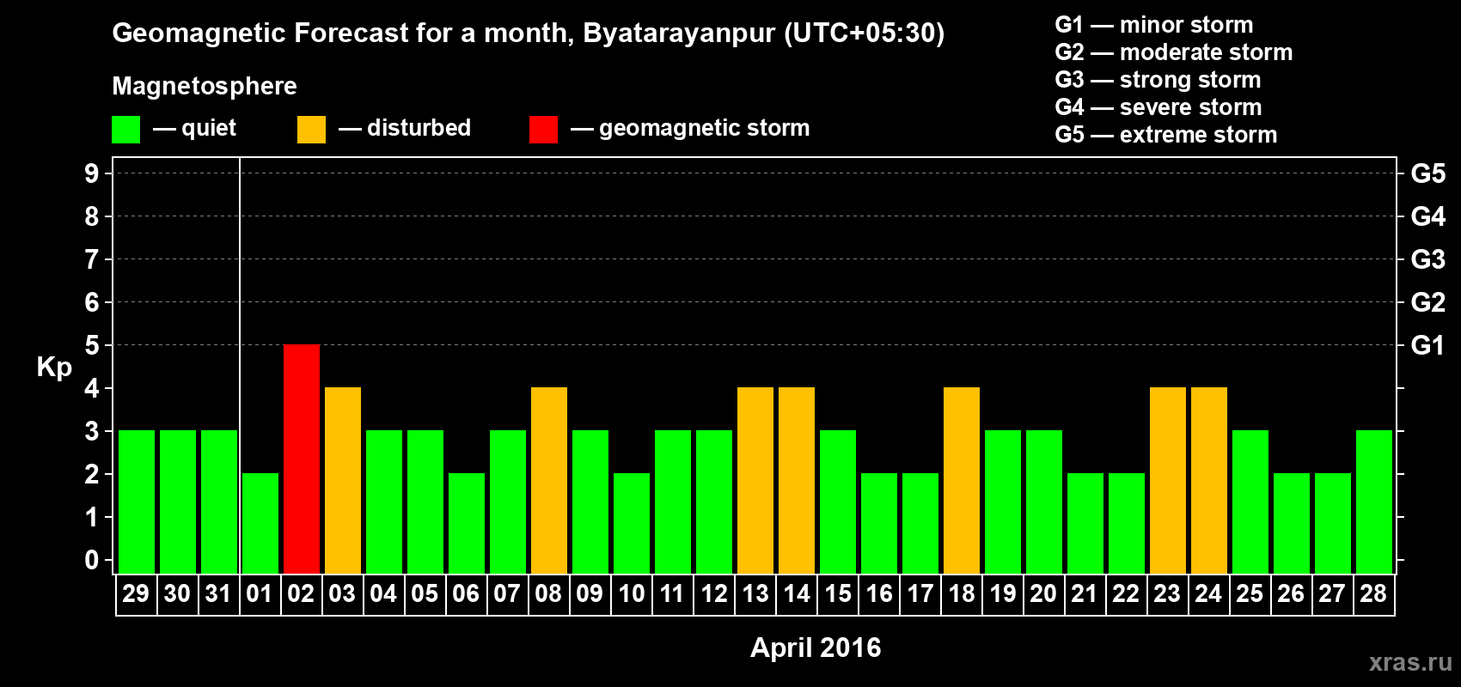Select the orange bar for April 08
1461x687 pixels.
[x=549, y=480]
